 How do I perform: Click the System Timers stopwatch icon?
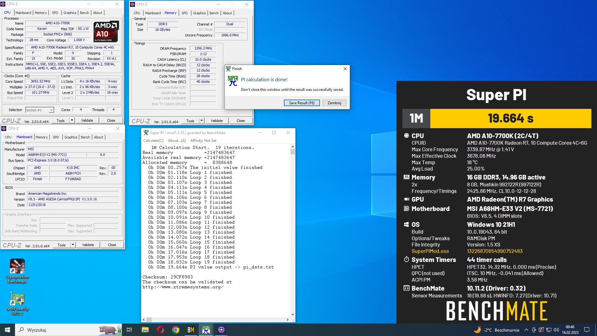pos(406,259)
